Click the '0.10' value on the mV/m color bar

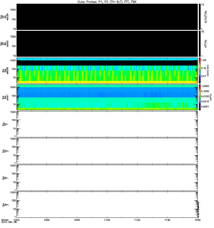click(204, 68)
